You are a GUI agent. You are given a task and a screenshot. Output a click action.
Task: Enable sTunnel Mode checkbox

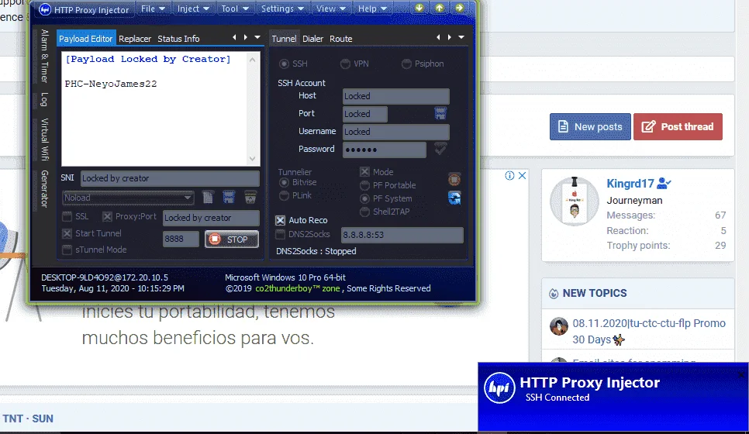point(67,250)
